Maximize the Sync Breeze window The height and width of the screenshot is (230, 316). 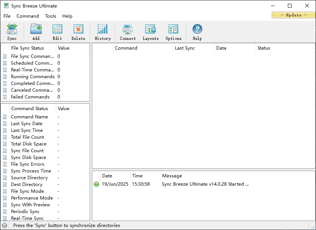[x=290, y=6]
